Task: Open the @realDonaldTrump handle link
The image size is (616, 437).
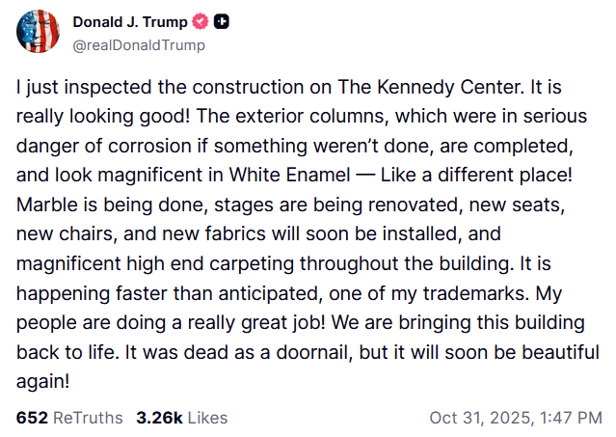Action: pos(139,45)
